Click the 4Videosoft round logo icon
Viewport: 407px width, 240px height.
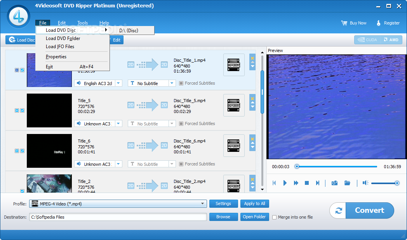click(18, 17)
